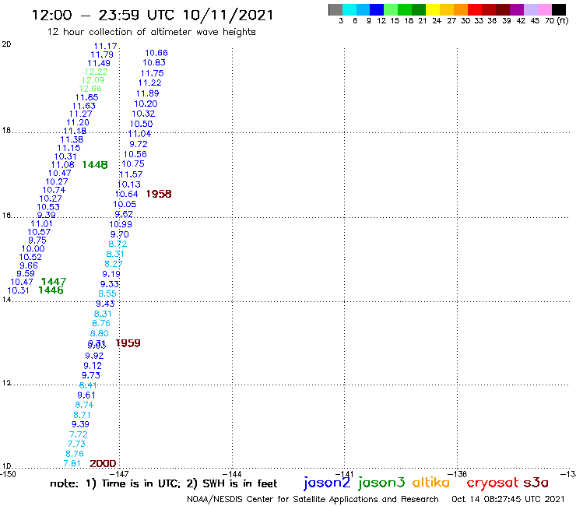Screen dimensions: 576x506
Task: Click time marker 1958
Action: pyautogui.click(x=159, y=194)
